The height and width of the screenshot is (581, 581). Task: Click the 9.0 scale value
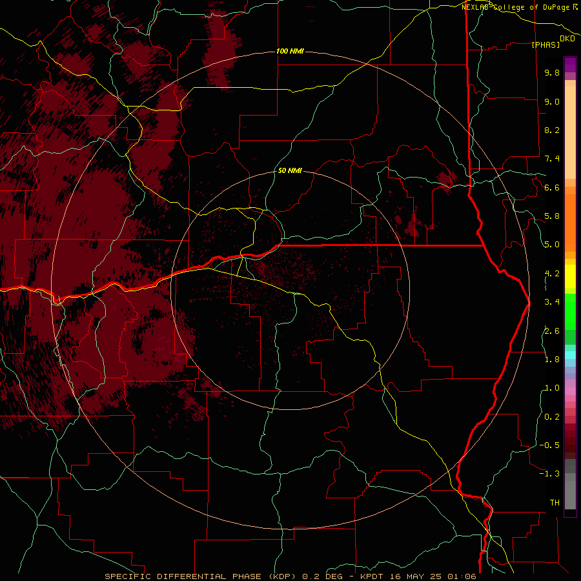pyautogui.click(x=552, y=101)
